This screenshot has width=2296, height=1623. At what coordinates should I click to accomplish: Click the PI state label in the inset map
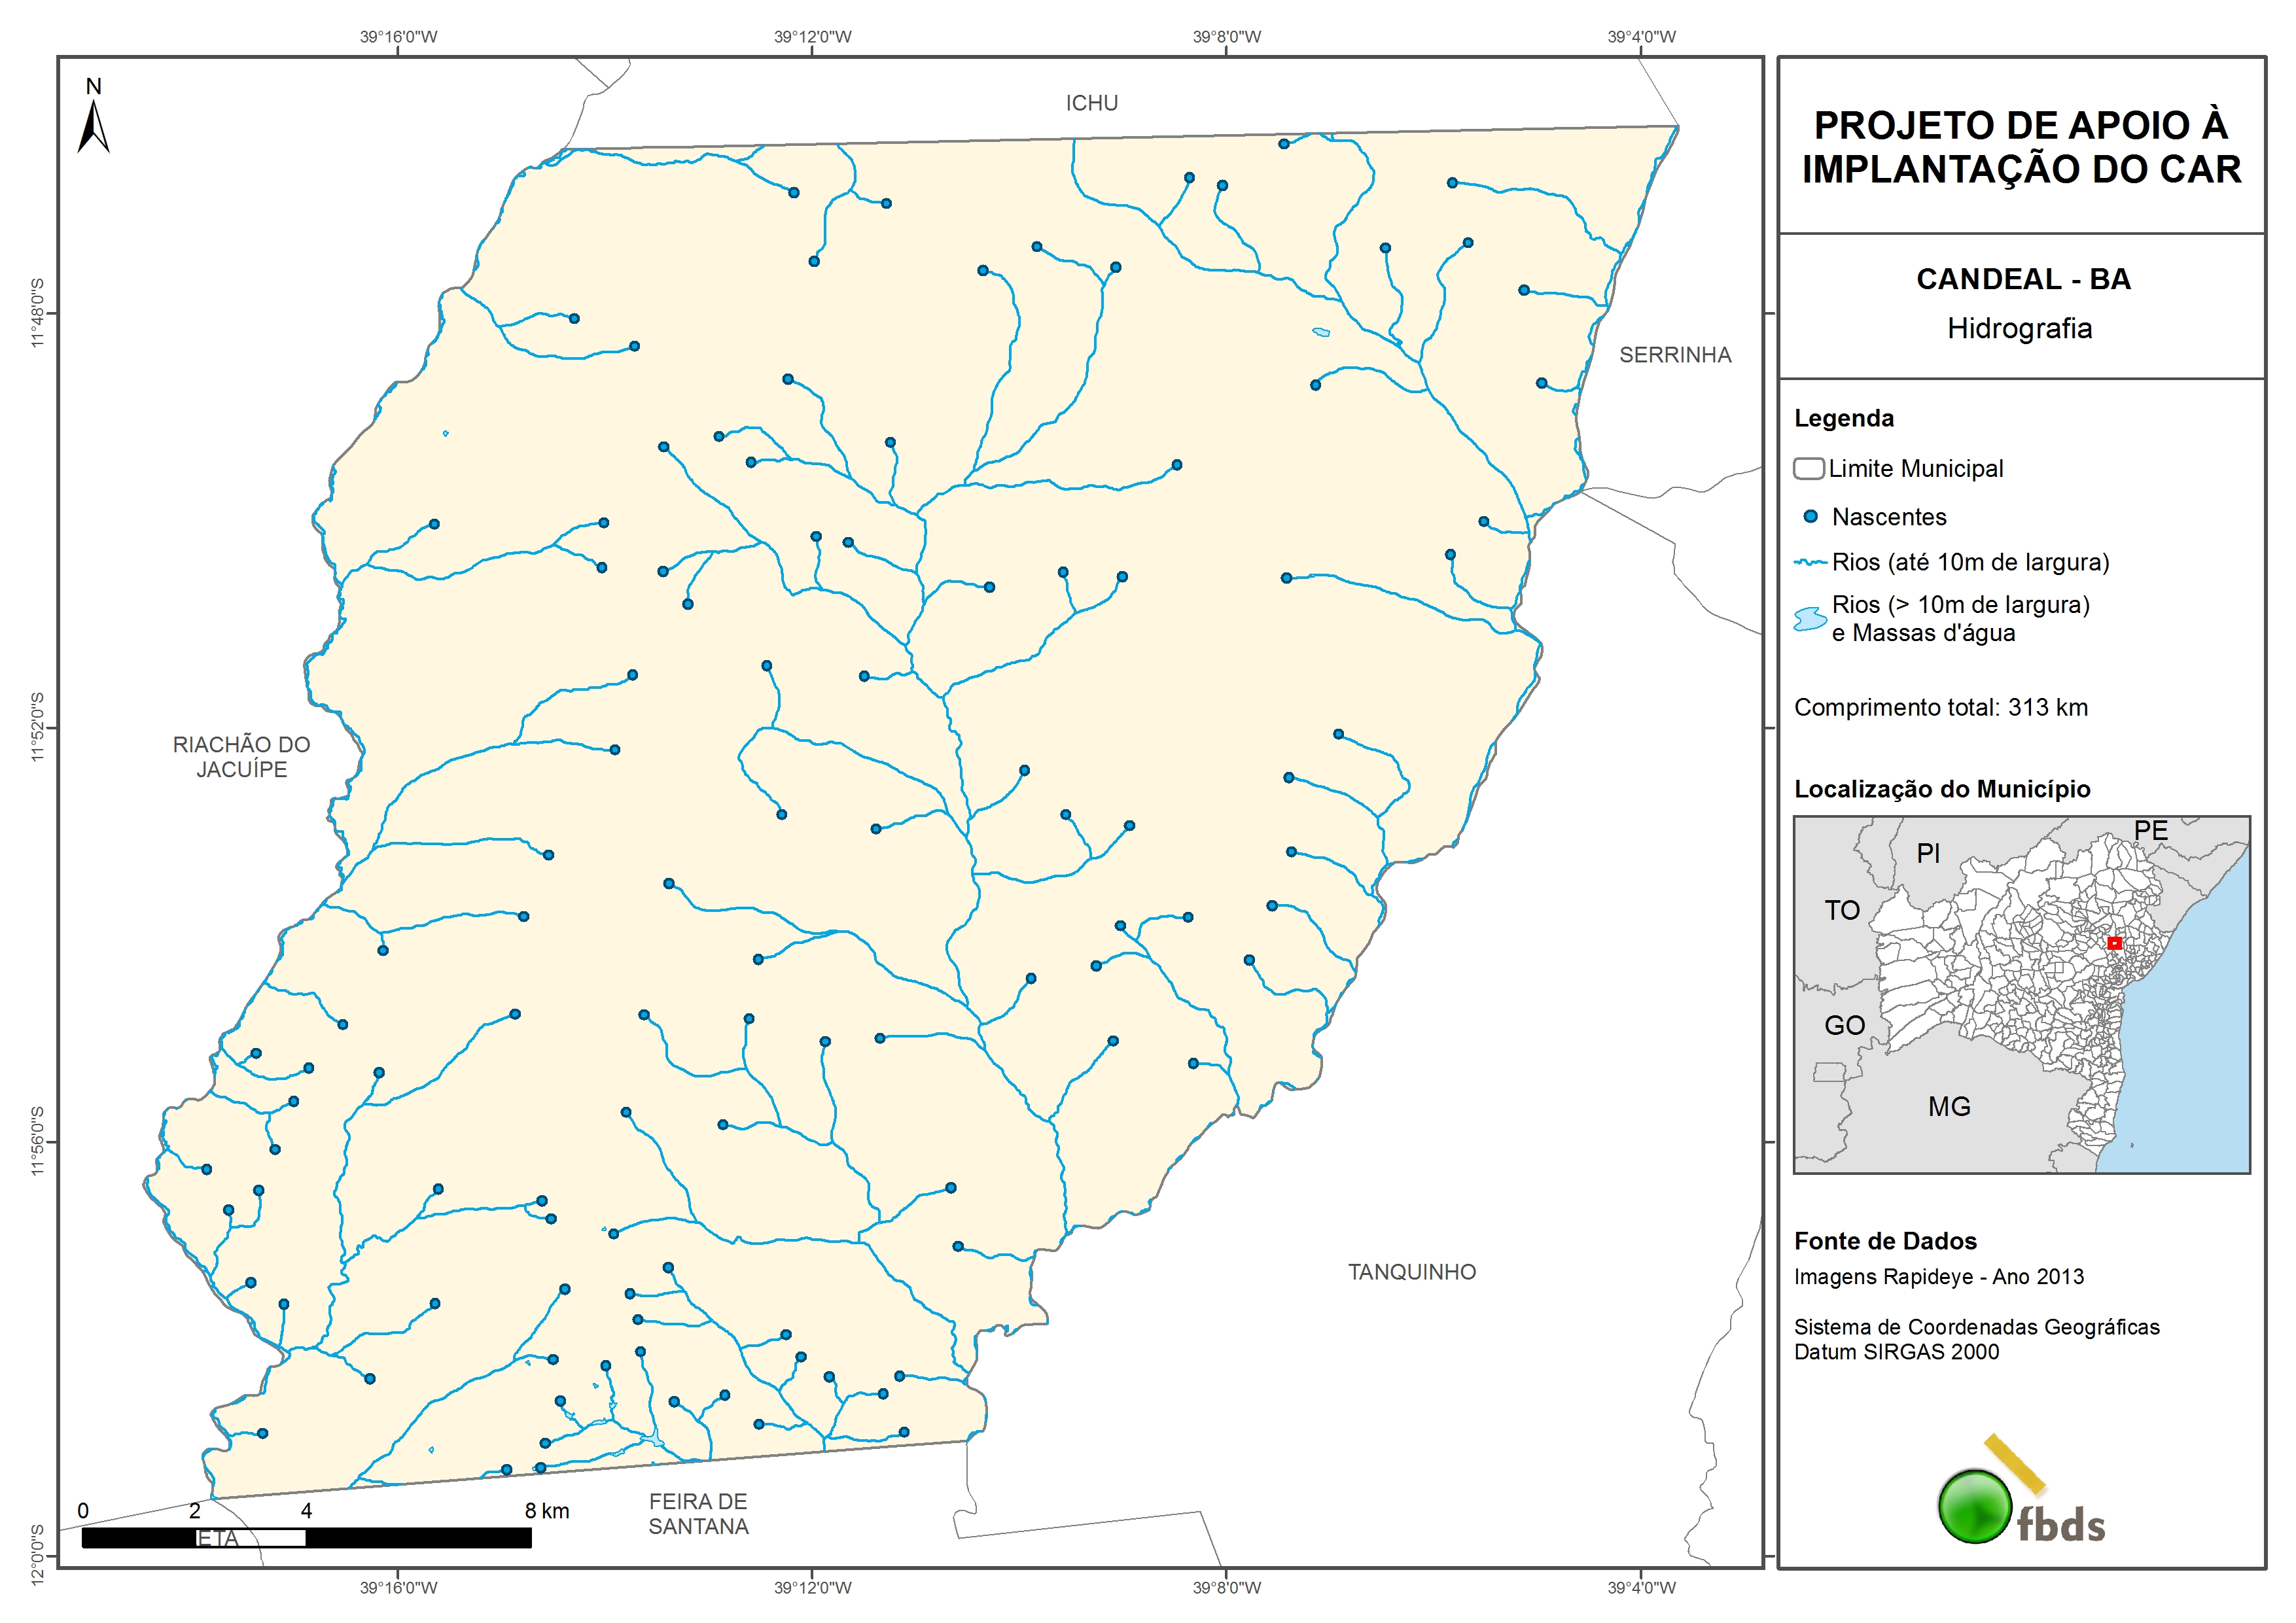pos(1928,853)
